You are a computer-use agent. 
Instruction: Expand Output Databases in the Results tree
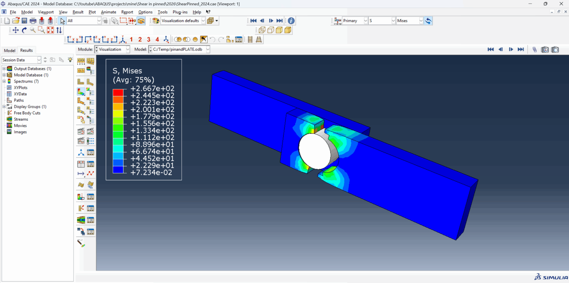[x=4, y=69]
